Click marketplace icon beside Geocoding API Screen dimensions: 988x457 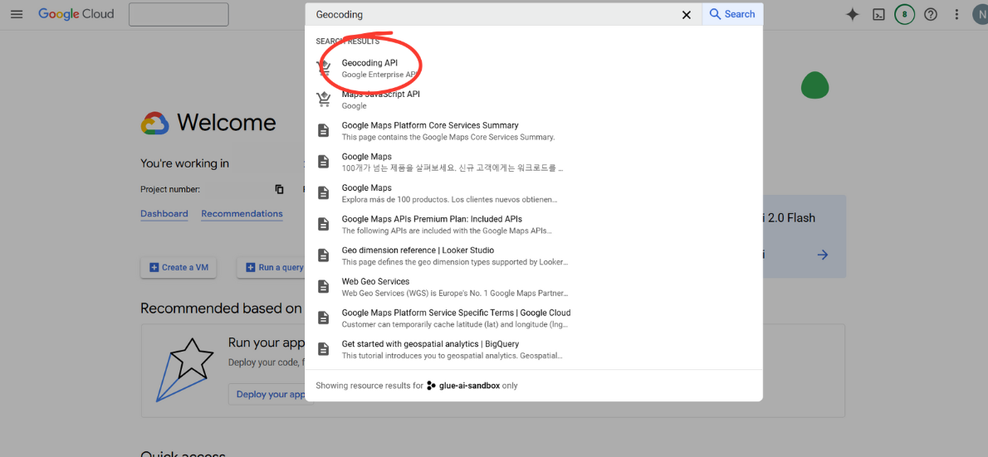(x=323, y=68)
